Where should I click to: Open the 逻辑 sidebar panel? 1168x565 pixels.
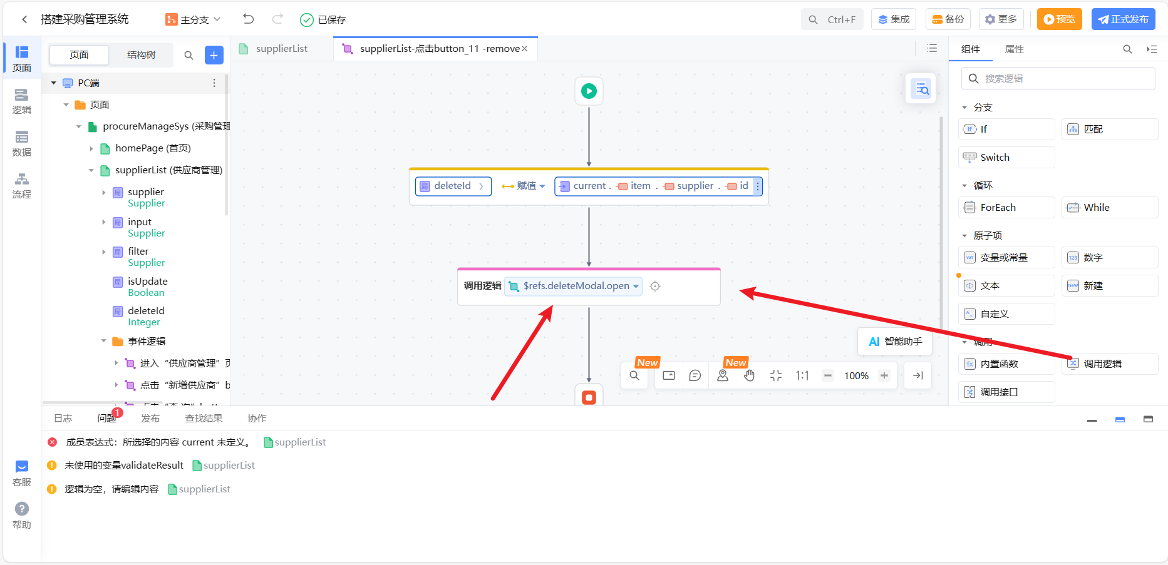click(x=22, y=101)
